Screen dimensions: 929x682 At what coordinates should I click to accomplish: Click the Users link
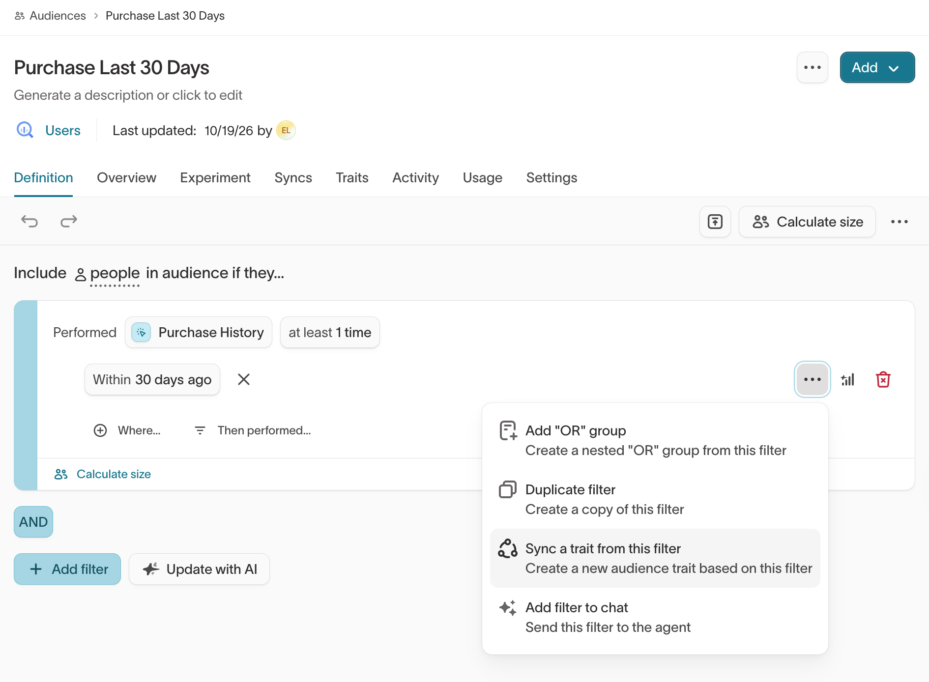pyautogui.click(x=63, y=130)
